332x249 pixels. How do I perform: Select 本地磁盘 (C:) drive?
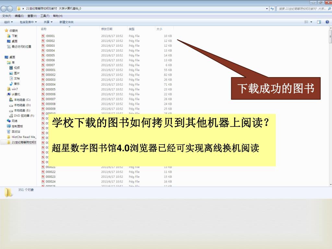point(20,100)
